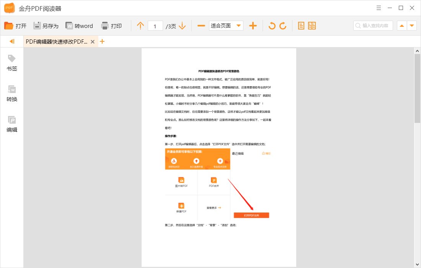The height and width of the screenshot is (268, 421).
Task: Enable two-page spread view
Action: pyautogui.click(x=312, y=26)
